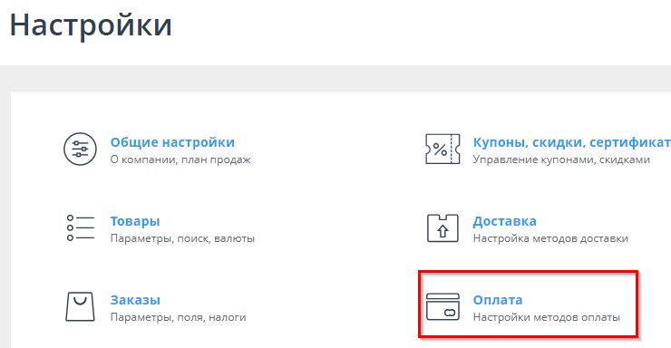Screen dimensions: 671x348
Task: Click the text 'Настройка методов доставки'
Action: pos(550,238)
